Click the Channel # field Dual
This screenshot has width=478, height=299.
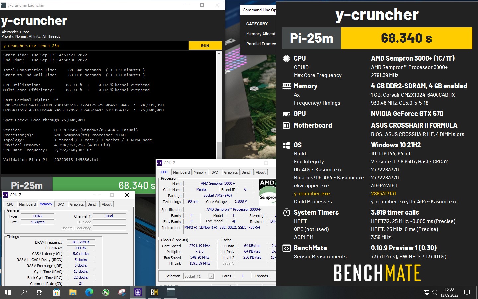[x=109, y=216]
